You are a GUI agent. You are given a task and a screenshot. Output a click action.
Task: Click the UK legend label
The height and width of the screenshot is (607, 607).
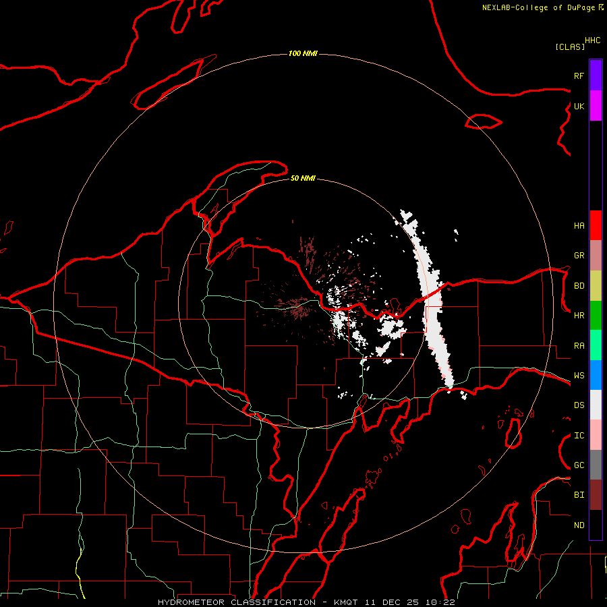[579, 106]
